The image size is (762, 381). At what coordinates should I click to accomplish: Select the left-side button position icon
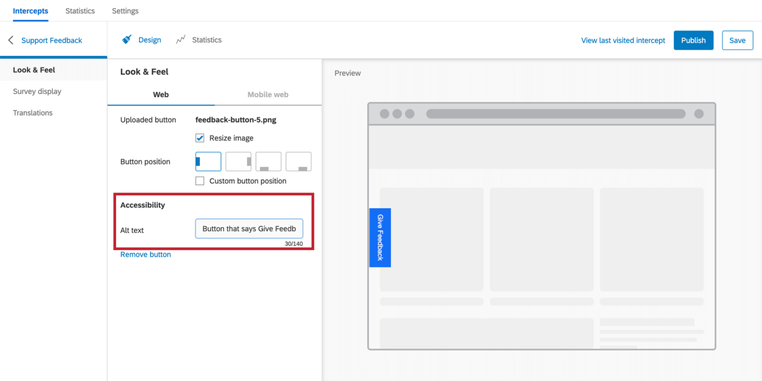point(208,162)
